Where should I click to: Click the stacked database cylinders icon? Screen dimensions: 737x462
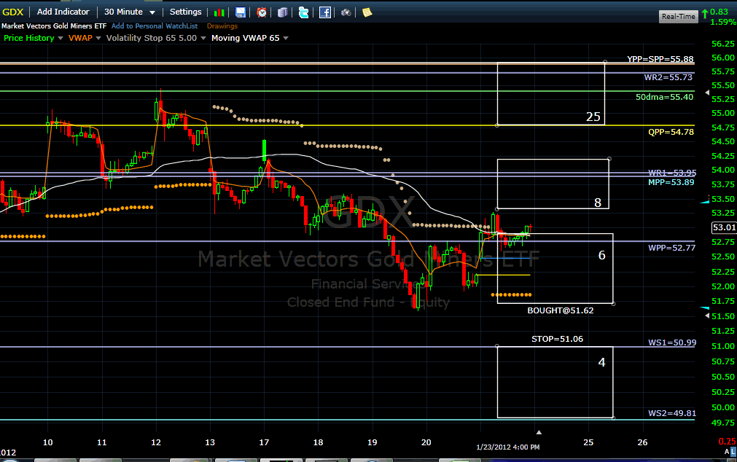(283, 12)
